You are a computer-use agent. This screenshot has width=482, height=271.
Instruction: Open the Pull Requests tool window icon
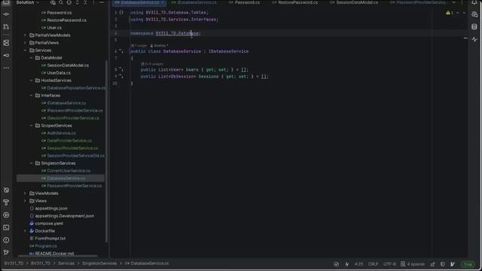pos(6,27)
